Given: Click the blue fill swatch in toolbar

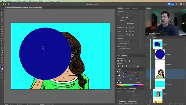Looking at the screenshot, I should click(1, 67).
